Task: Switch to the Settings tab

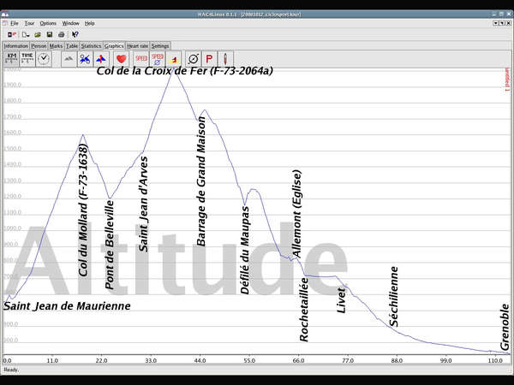Action: coord(160,46)
